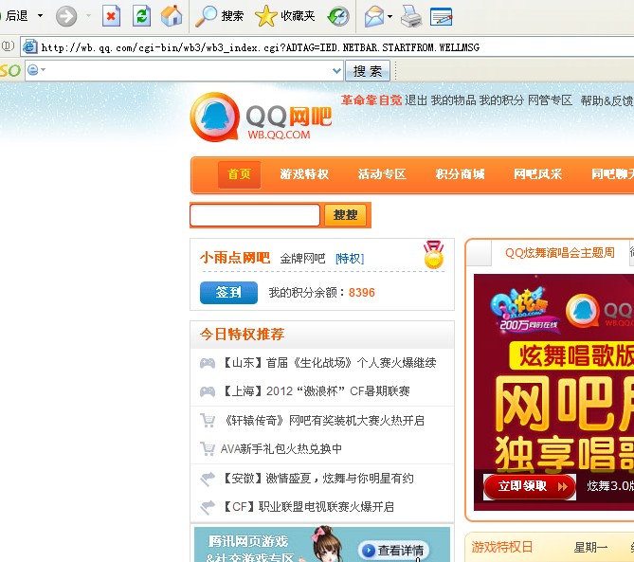Click the gold medal icon
This screenshot has height=562, width=634.
pos(433,255)
